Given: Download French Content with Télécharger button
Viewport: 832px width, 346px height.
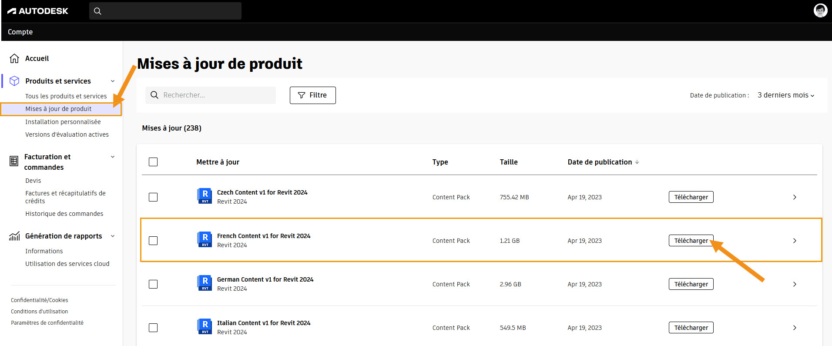Looking at the screenshot, I should tap(691, 241).
